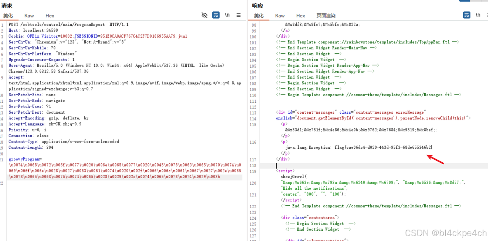Open the Hex tab in the response panel

(x=301, y=16)
